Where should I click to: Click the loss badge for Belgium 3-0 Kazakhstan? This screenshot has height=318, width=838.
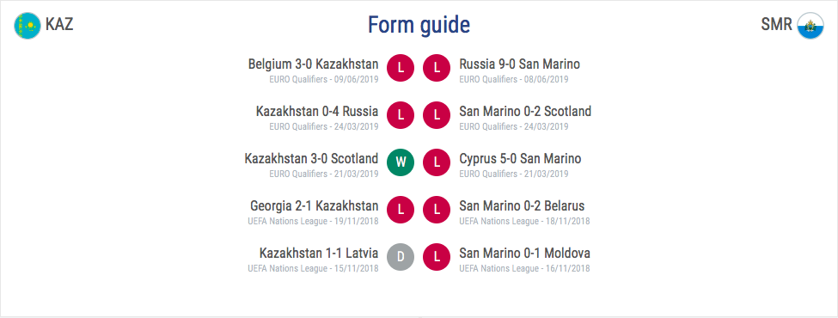click(x=401, y=68)
